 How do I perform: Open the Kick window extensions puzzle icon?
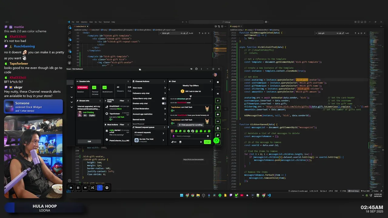pyautogui.click(x=196, y=69)
